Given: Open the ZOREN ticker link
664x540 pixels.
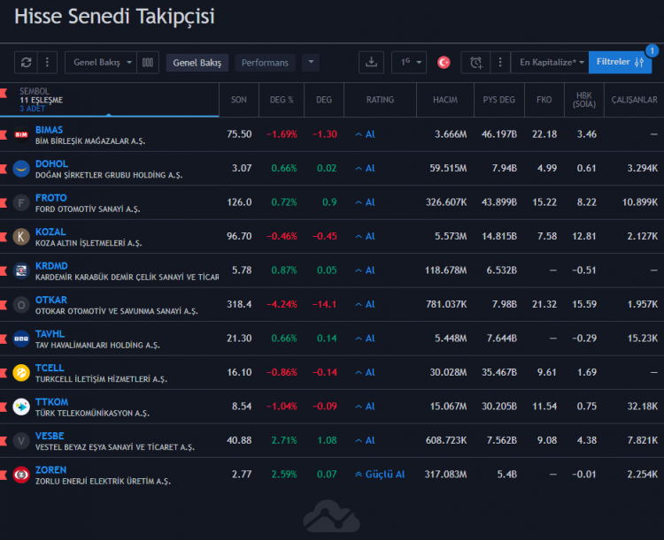Looking at the screenshot, I should (x=50, y=470).
